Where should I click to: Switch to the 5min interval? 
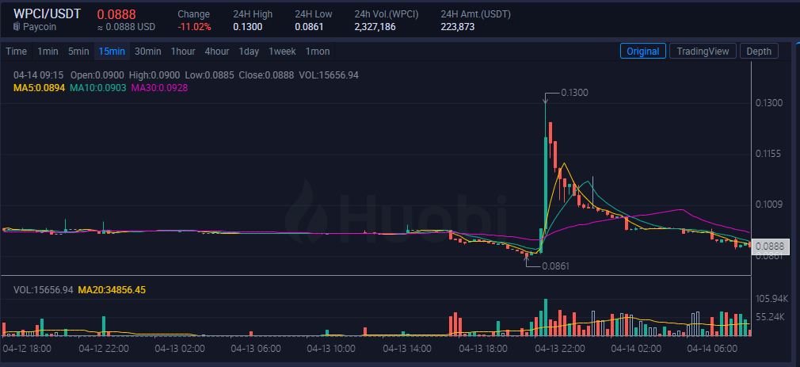(78, 51)
